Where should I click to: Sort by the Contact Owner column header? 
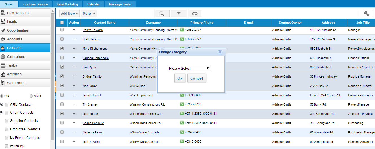[x=290, y=23]
